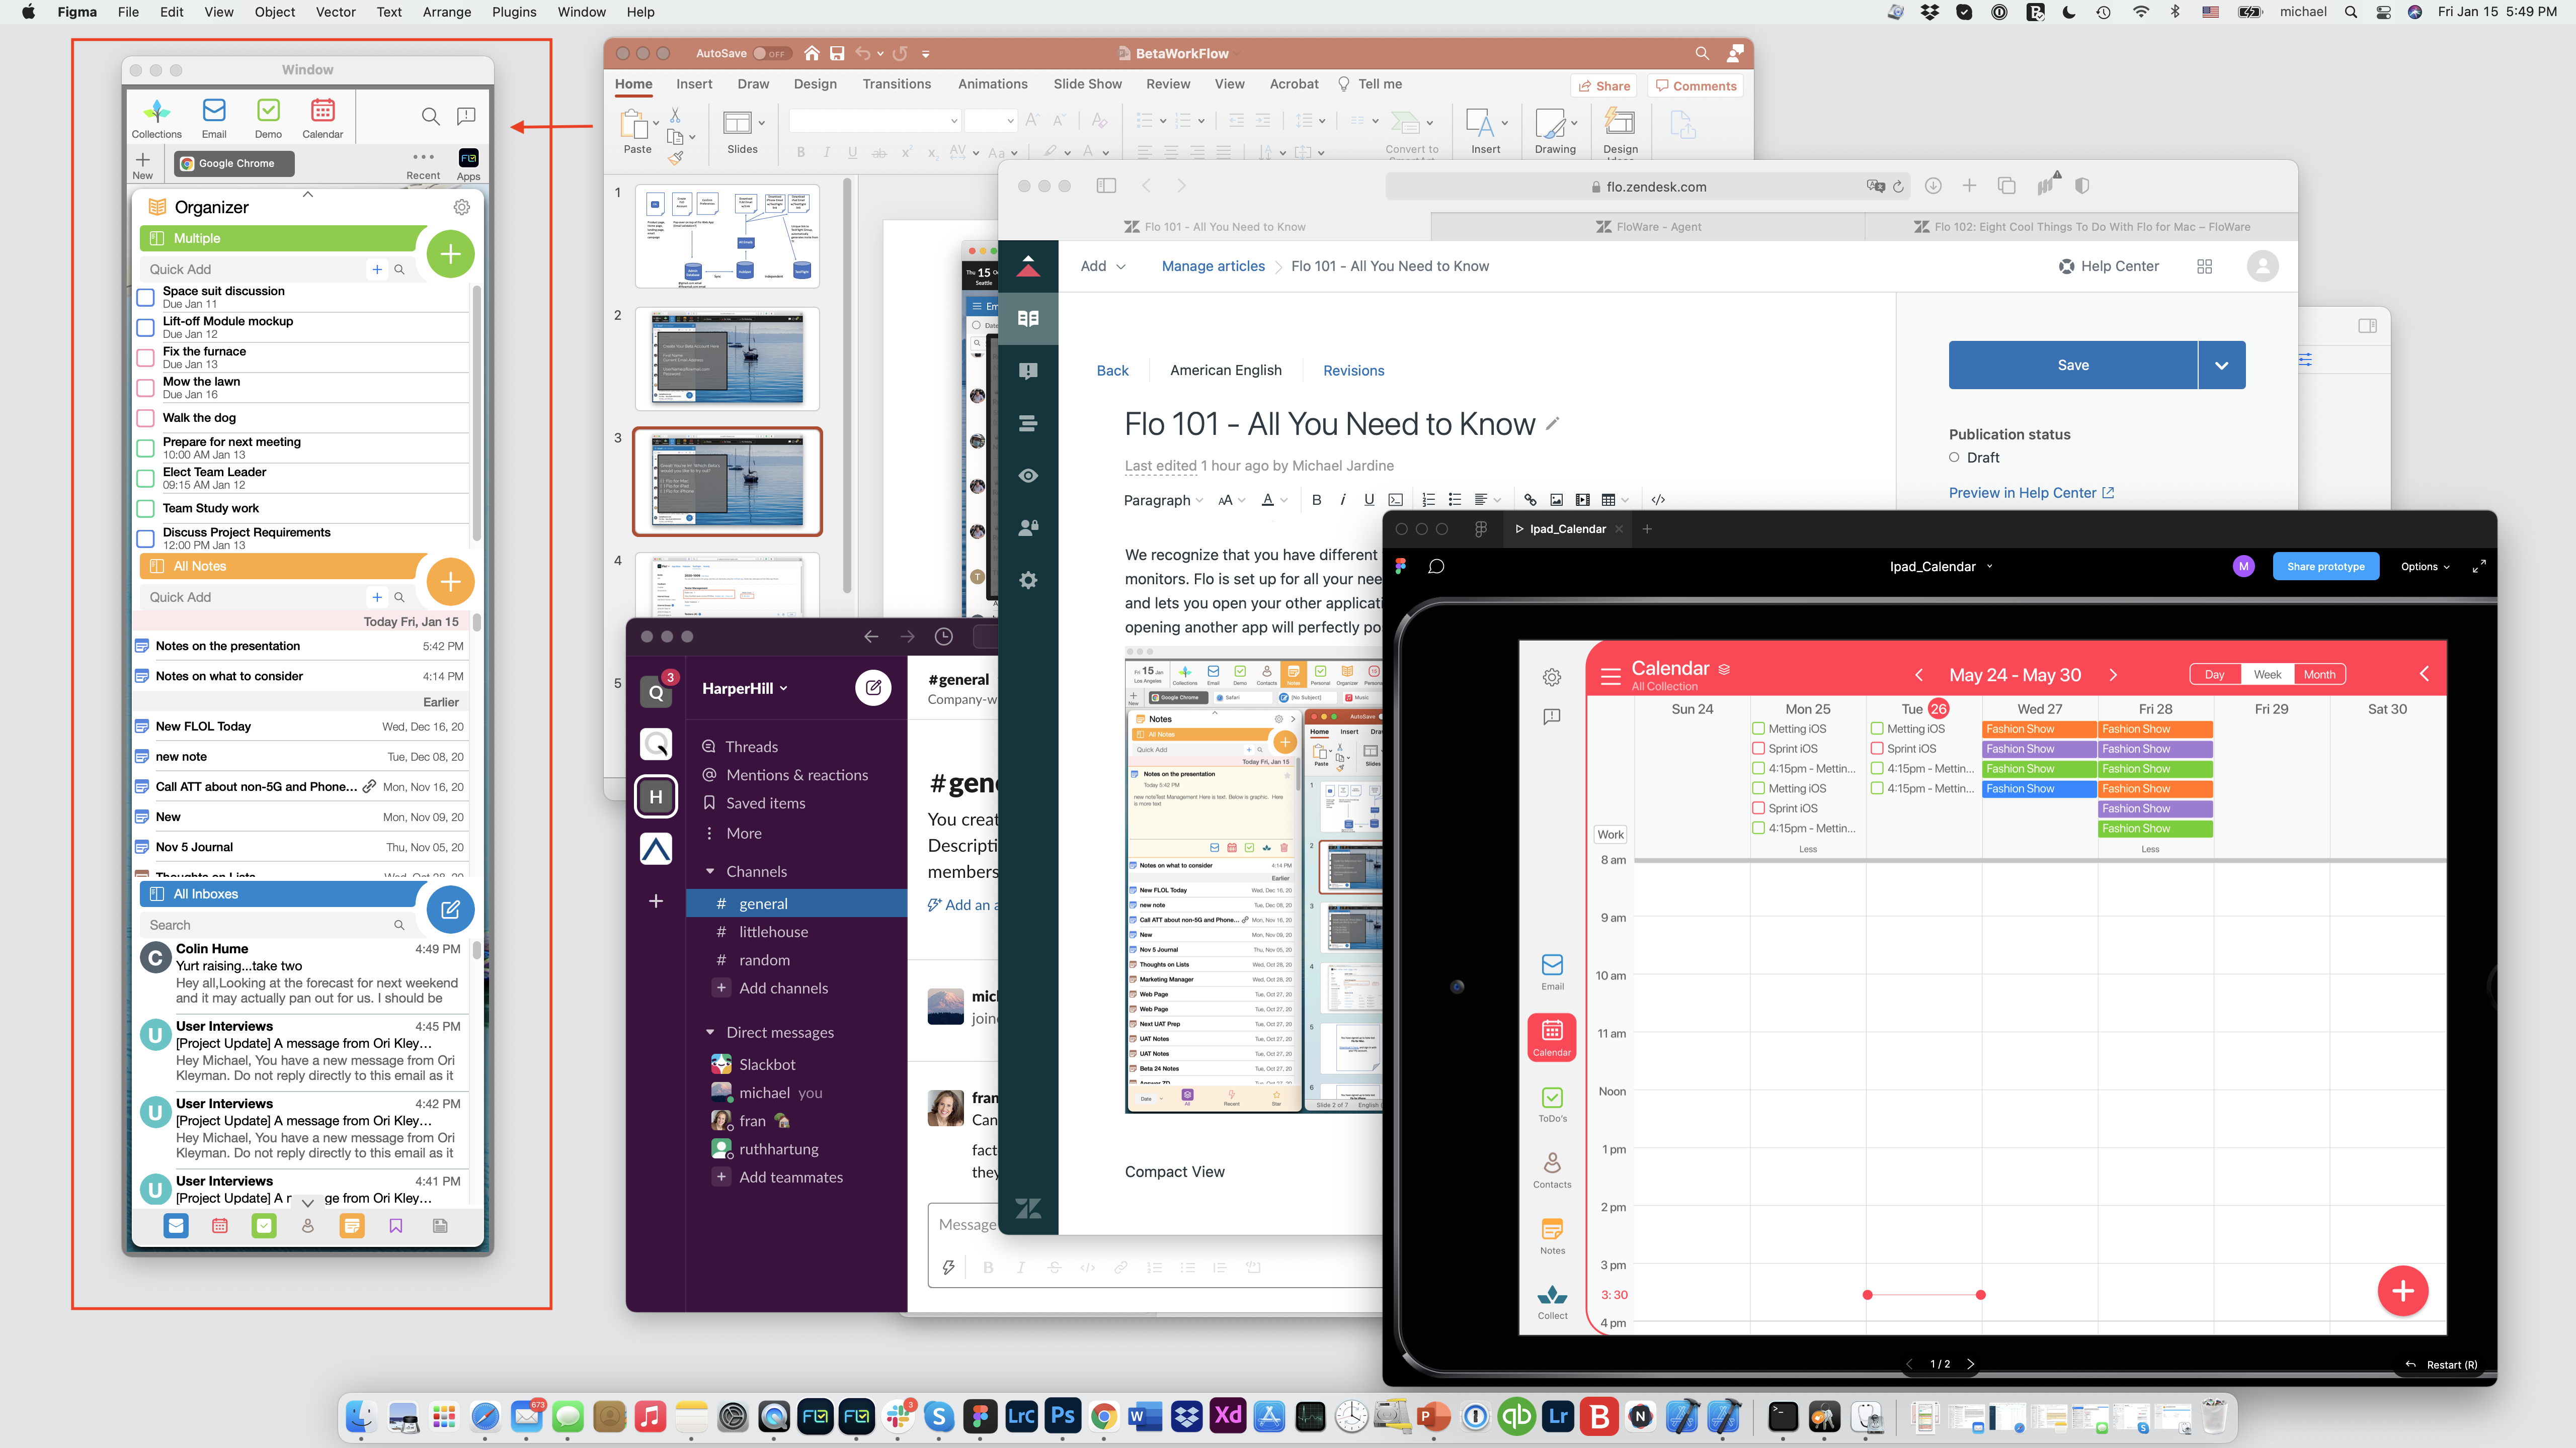This screenshot has height=1448, width=2576.
Task: Select Draft publication status radio
Action: click(1954, 458)
